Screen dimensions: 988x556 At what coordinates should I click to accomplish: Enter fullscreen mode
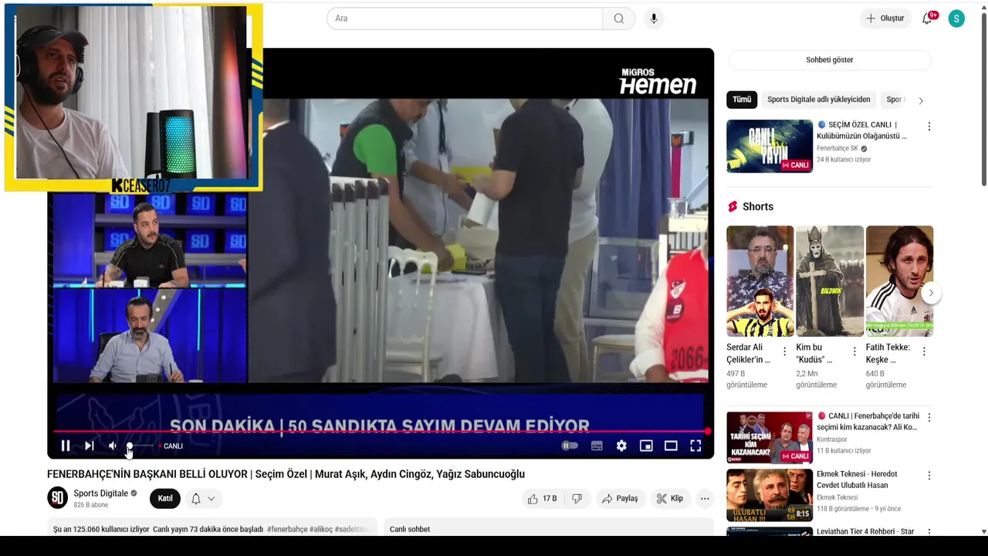pyautogui.click(x=695, y=446)
